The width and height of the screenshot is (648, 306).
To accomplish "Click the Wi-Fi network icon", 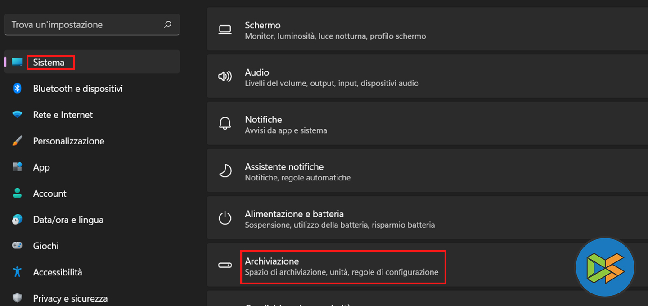I will point(18,115).
